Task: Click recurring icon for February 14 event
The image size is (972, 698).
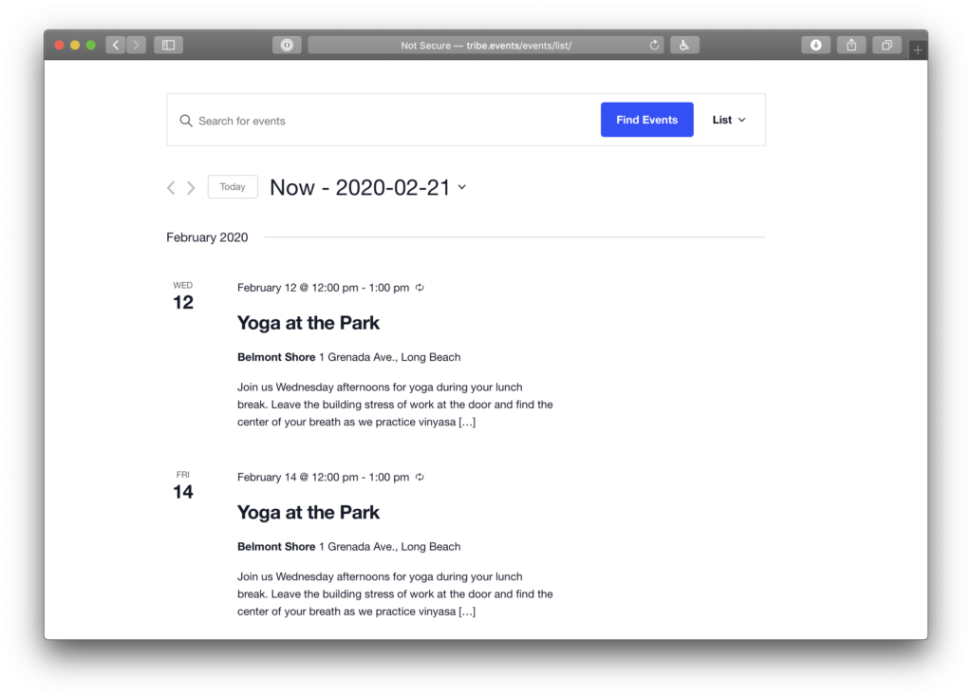Action: click(420, 477)
